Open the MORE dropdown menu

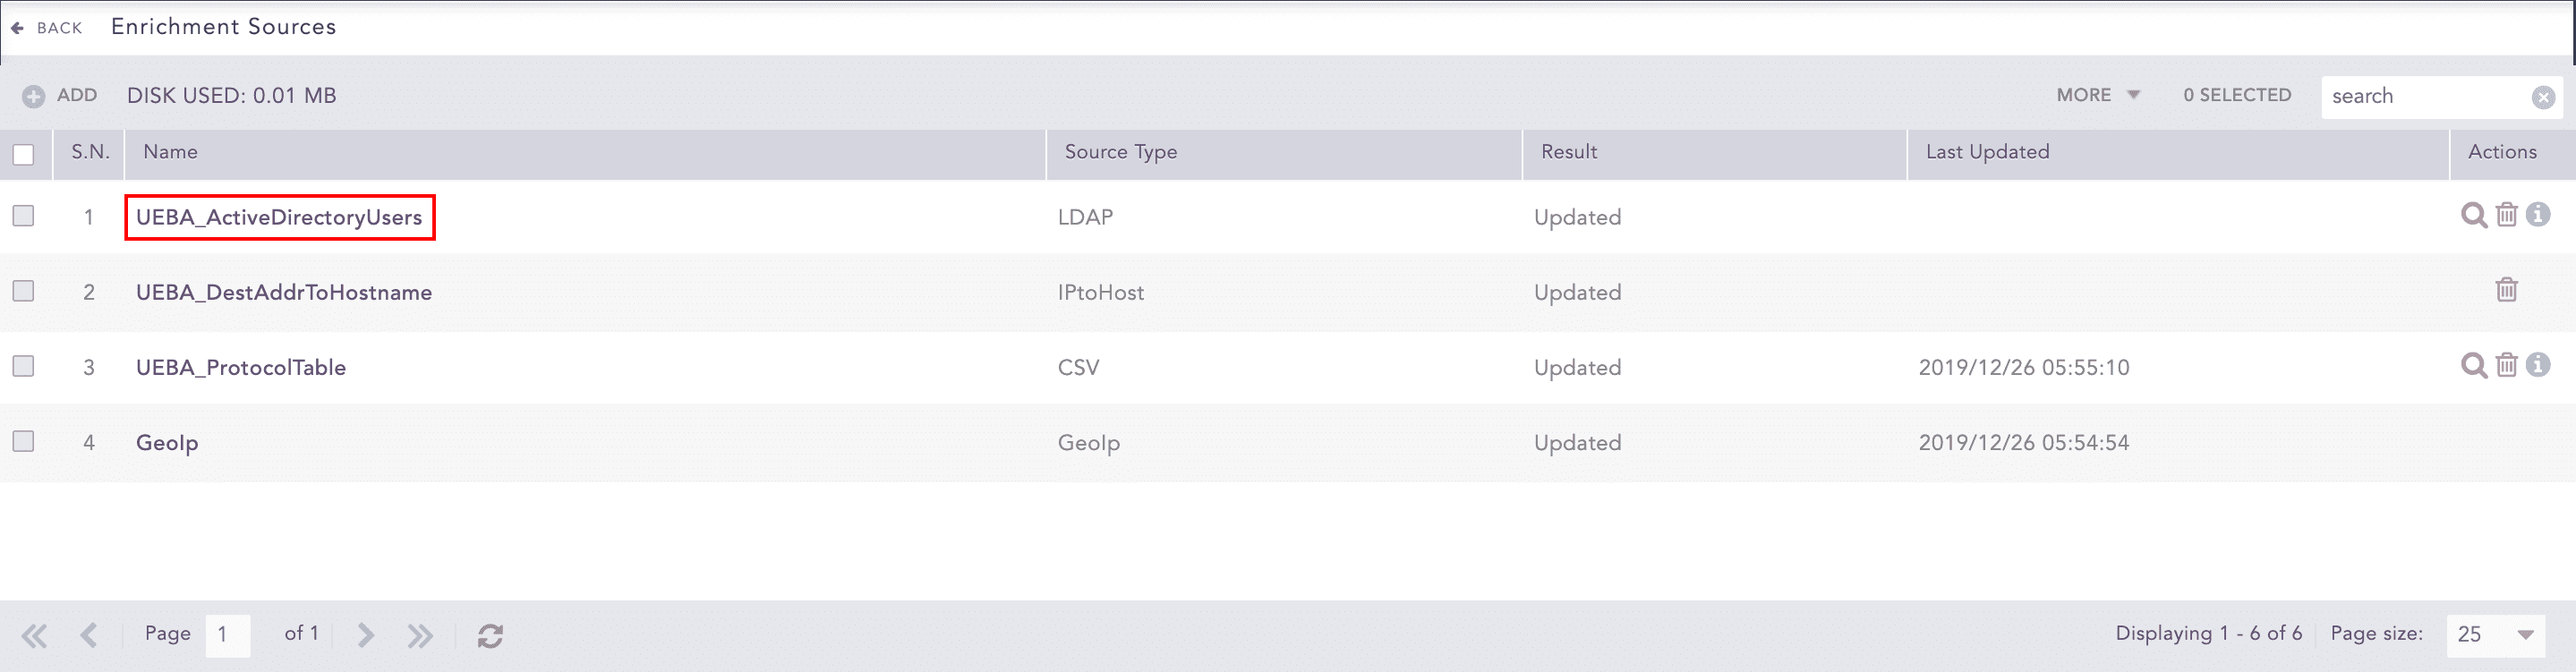click(2097, 95)
